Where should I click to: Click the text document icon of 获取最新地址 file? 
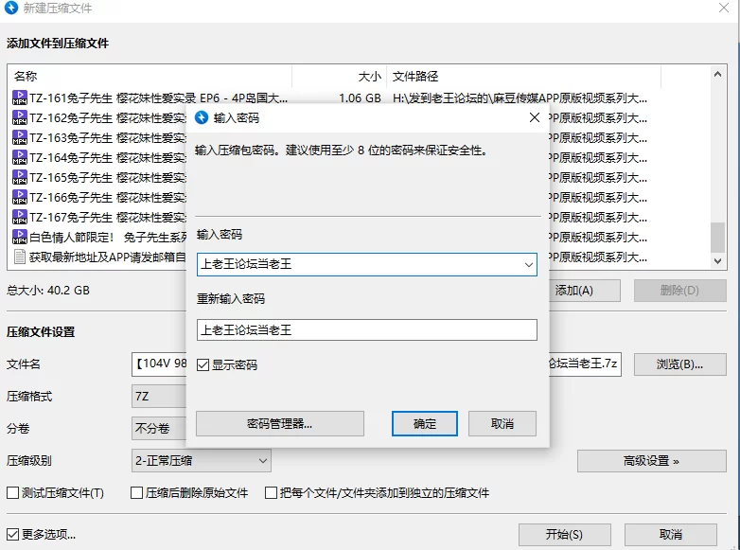click(x=20, y=257)
